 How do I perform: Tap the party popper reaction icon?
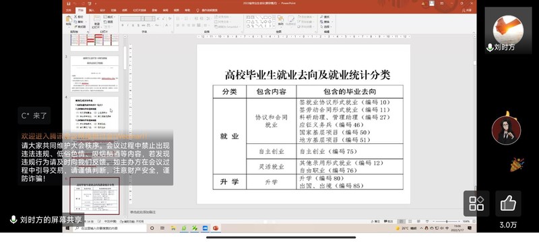(517, 165)
